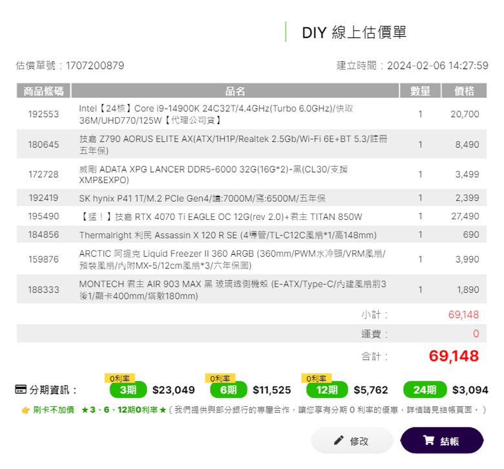Click the estimate number 1707200879
The height and width of the screenshot is (469, 504).
coord(95,66)
